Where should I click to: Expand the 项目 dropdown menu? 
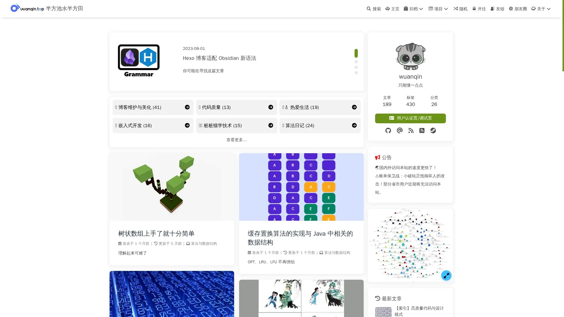click(438, 9)
